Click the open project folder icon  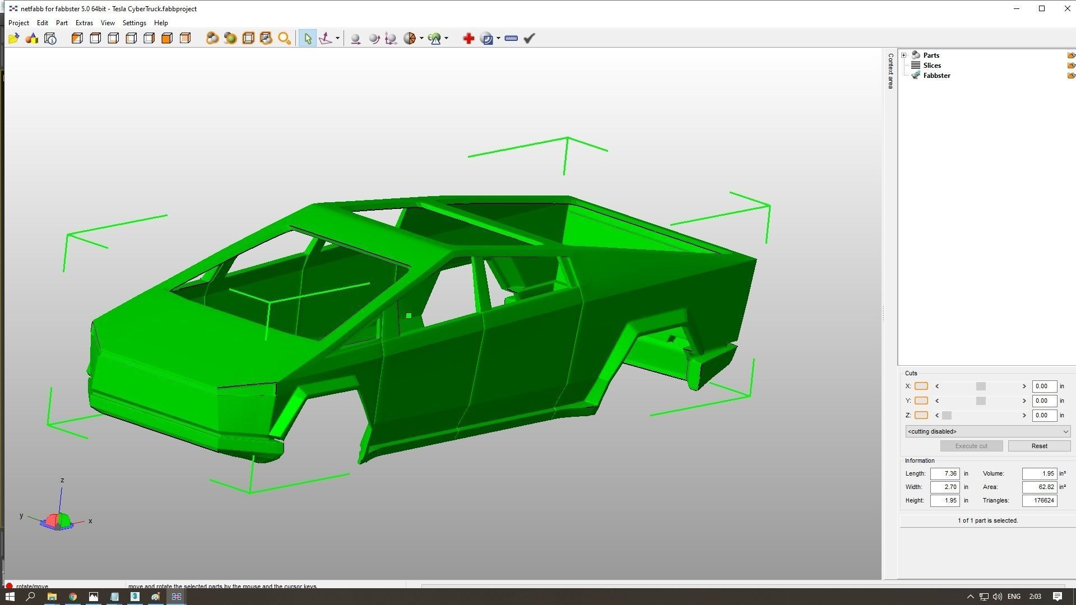[x=13, y=38]
